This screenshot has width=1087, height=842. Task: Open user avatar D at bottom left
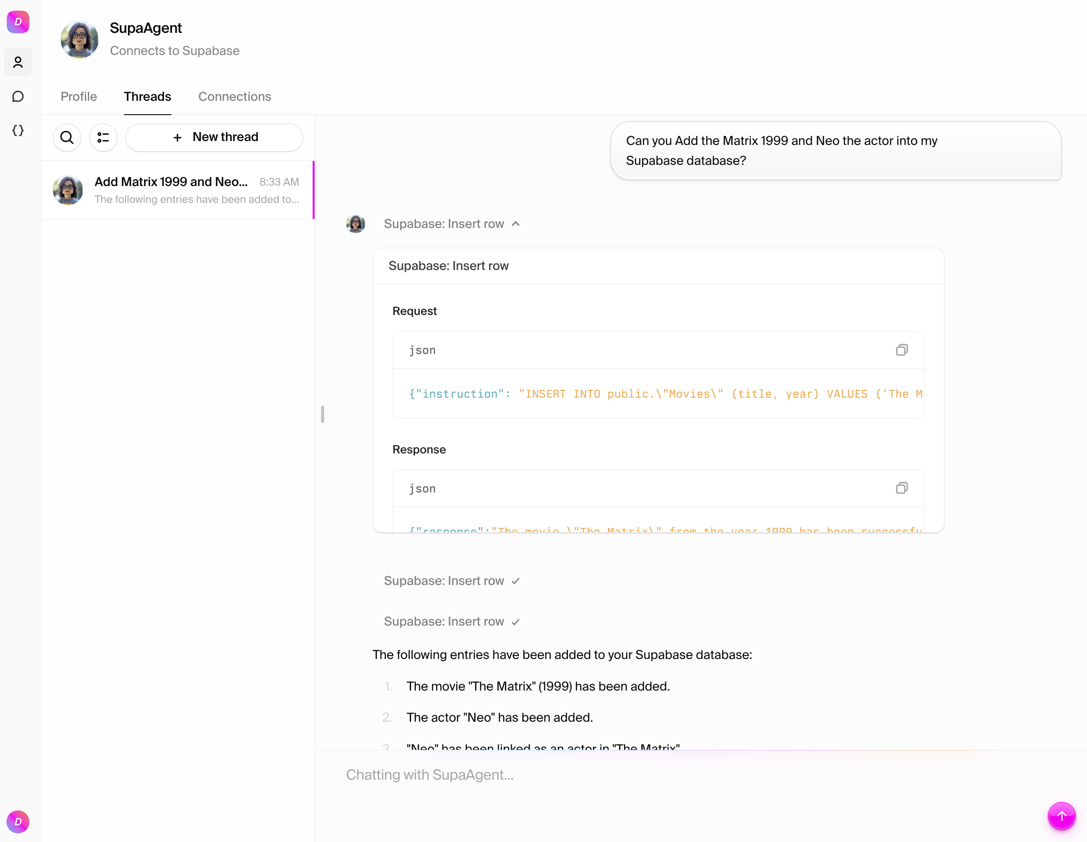coord(18,821)
